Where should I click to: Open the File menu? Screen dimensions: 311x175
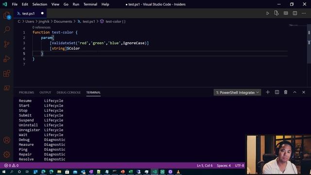point(15,4)
